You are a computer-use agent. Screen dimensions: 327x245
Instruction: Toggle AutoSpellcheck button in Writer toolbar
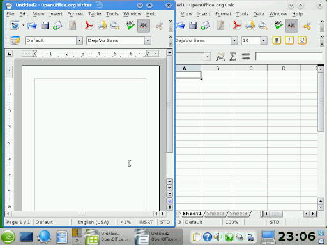coord(144,26)
